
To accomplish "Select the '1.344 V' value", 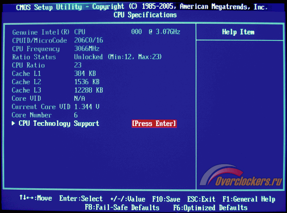I will 87,107.
